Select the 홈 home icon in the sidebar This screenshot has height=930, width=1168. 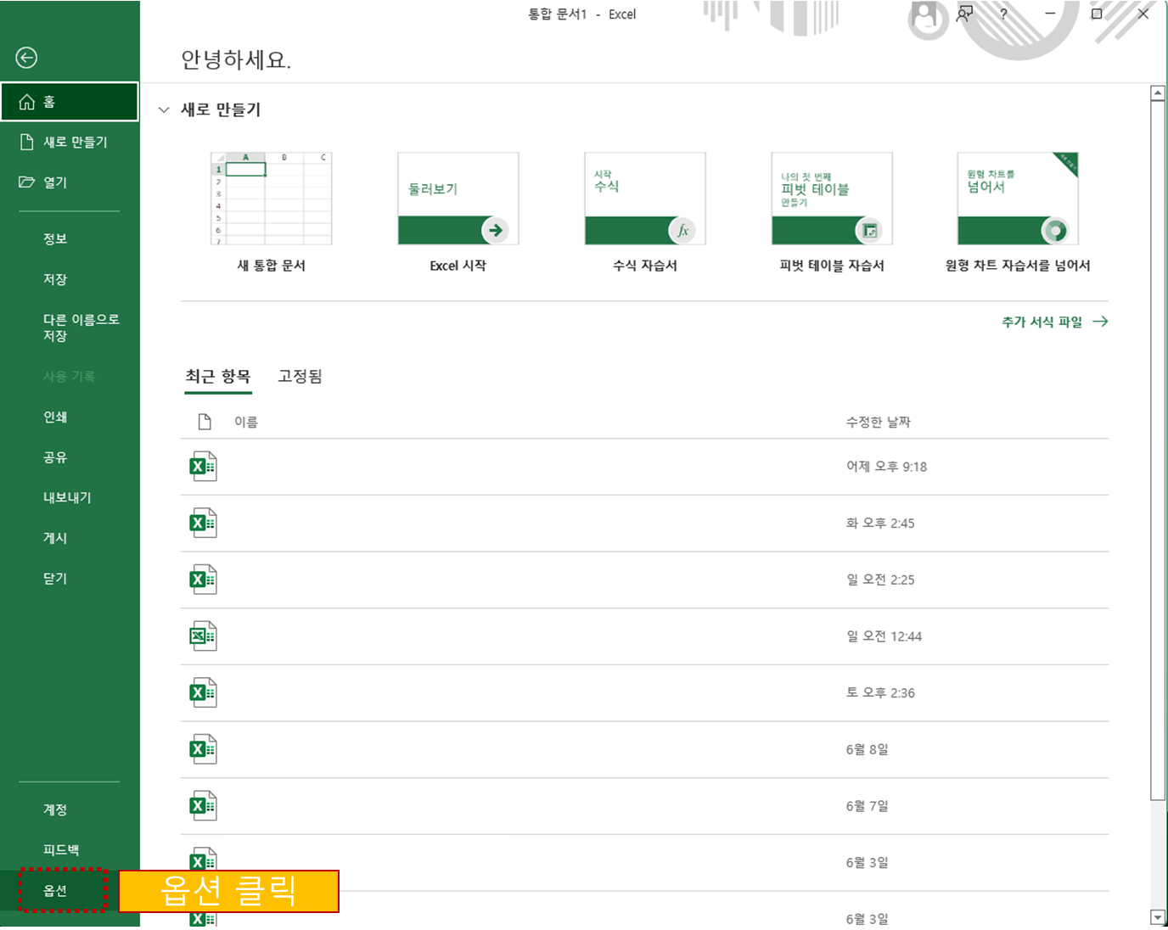pos(25,101)
